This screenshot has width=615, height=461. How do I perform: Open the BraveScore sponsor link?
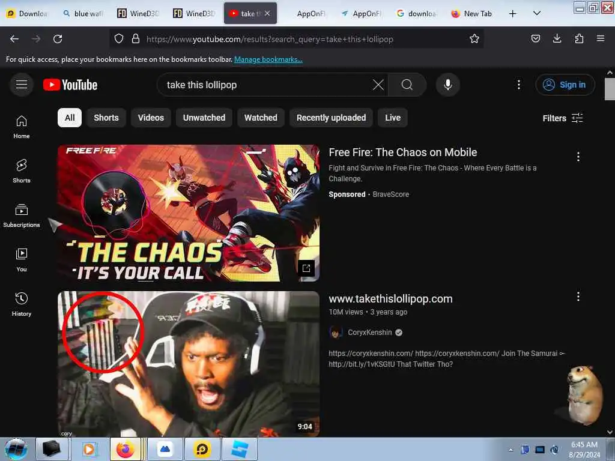[390, 194]
